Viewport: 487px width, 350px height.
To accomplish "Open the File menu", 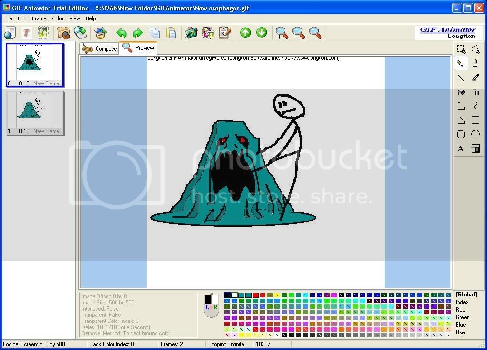I will tap(8, 18).
